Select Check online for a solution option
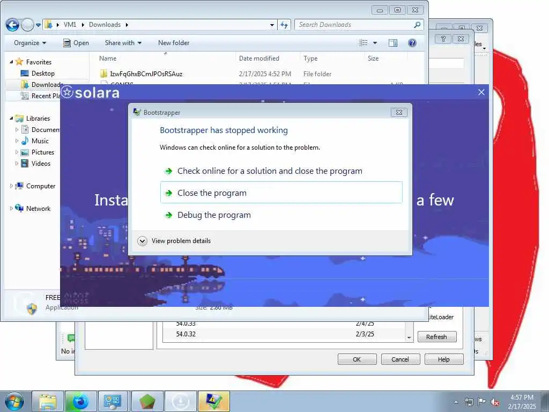 270,171
